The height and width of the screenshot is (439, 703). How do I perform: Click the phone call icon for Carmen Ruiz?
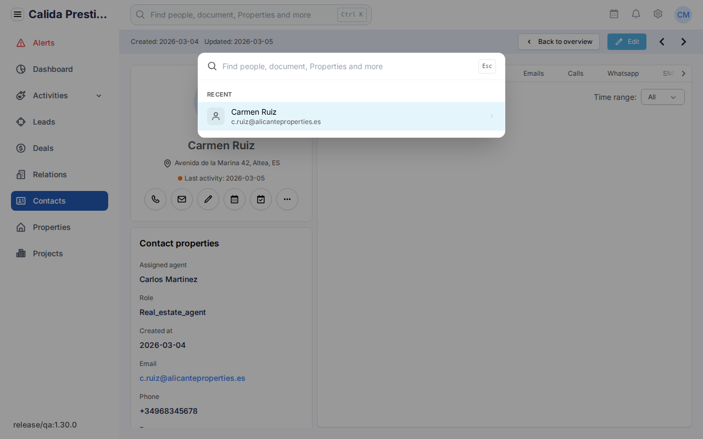tap(155, 199)
